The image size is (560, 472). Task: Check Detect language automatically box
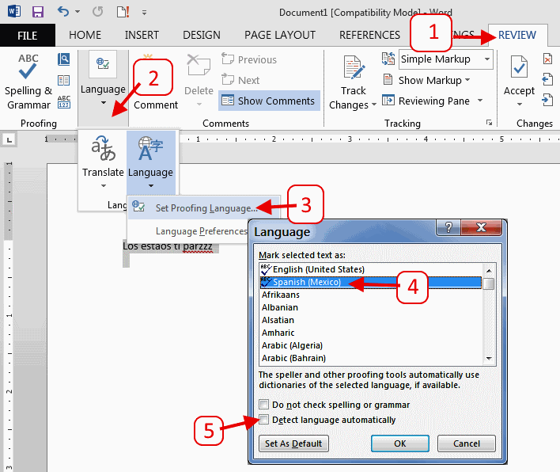tap(264, 420)
